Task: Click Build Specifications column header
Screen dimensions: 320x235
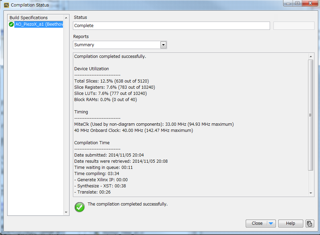Action: click(36, 18)
